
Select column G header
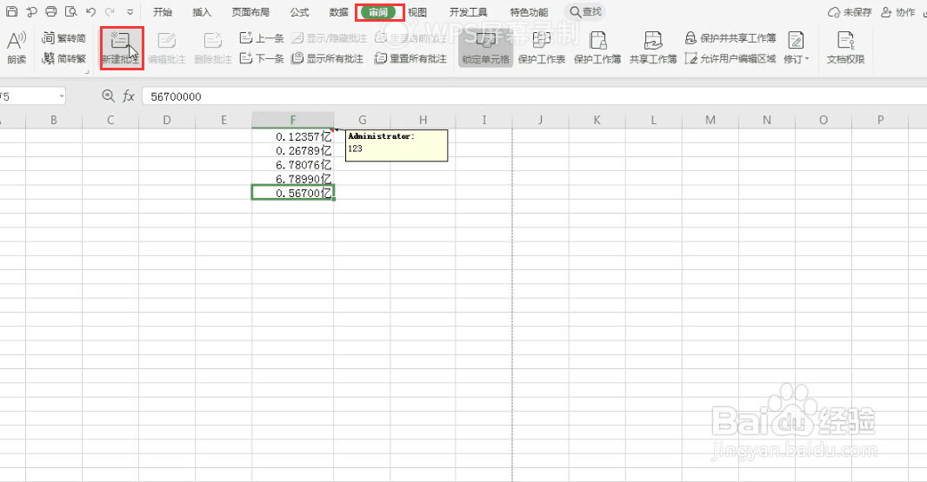[x=362, y=120]
